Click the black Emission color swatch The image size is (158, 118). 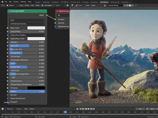click(x=36, y=88)
